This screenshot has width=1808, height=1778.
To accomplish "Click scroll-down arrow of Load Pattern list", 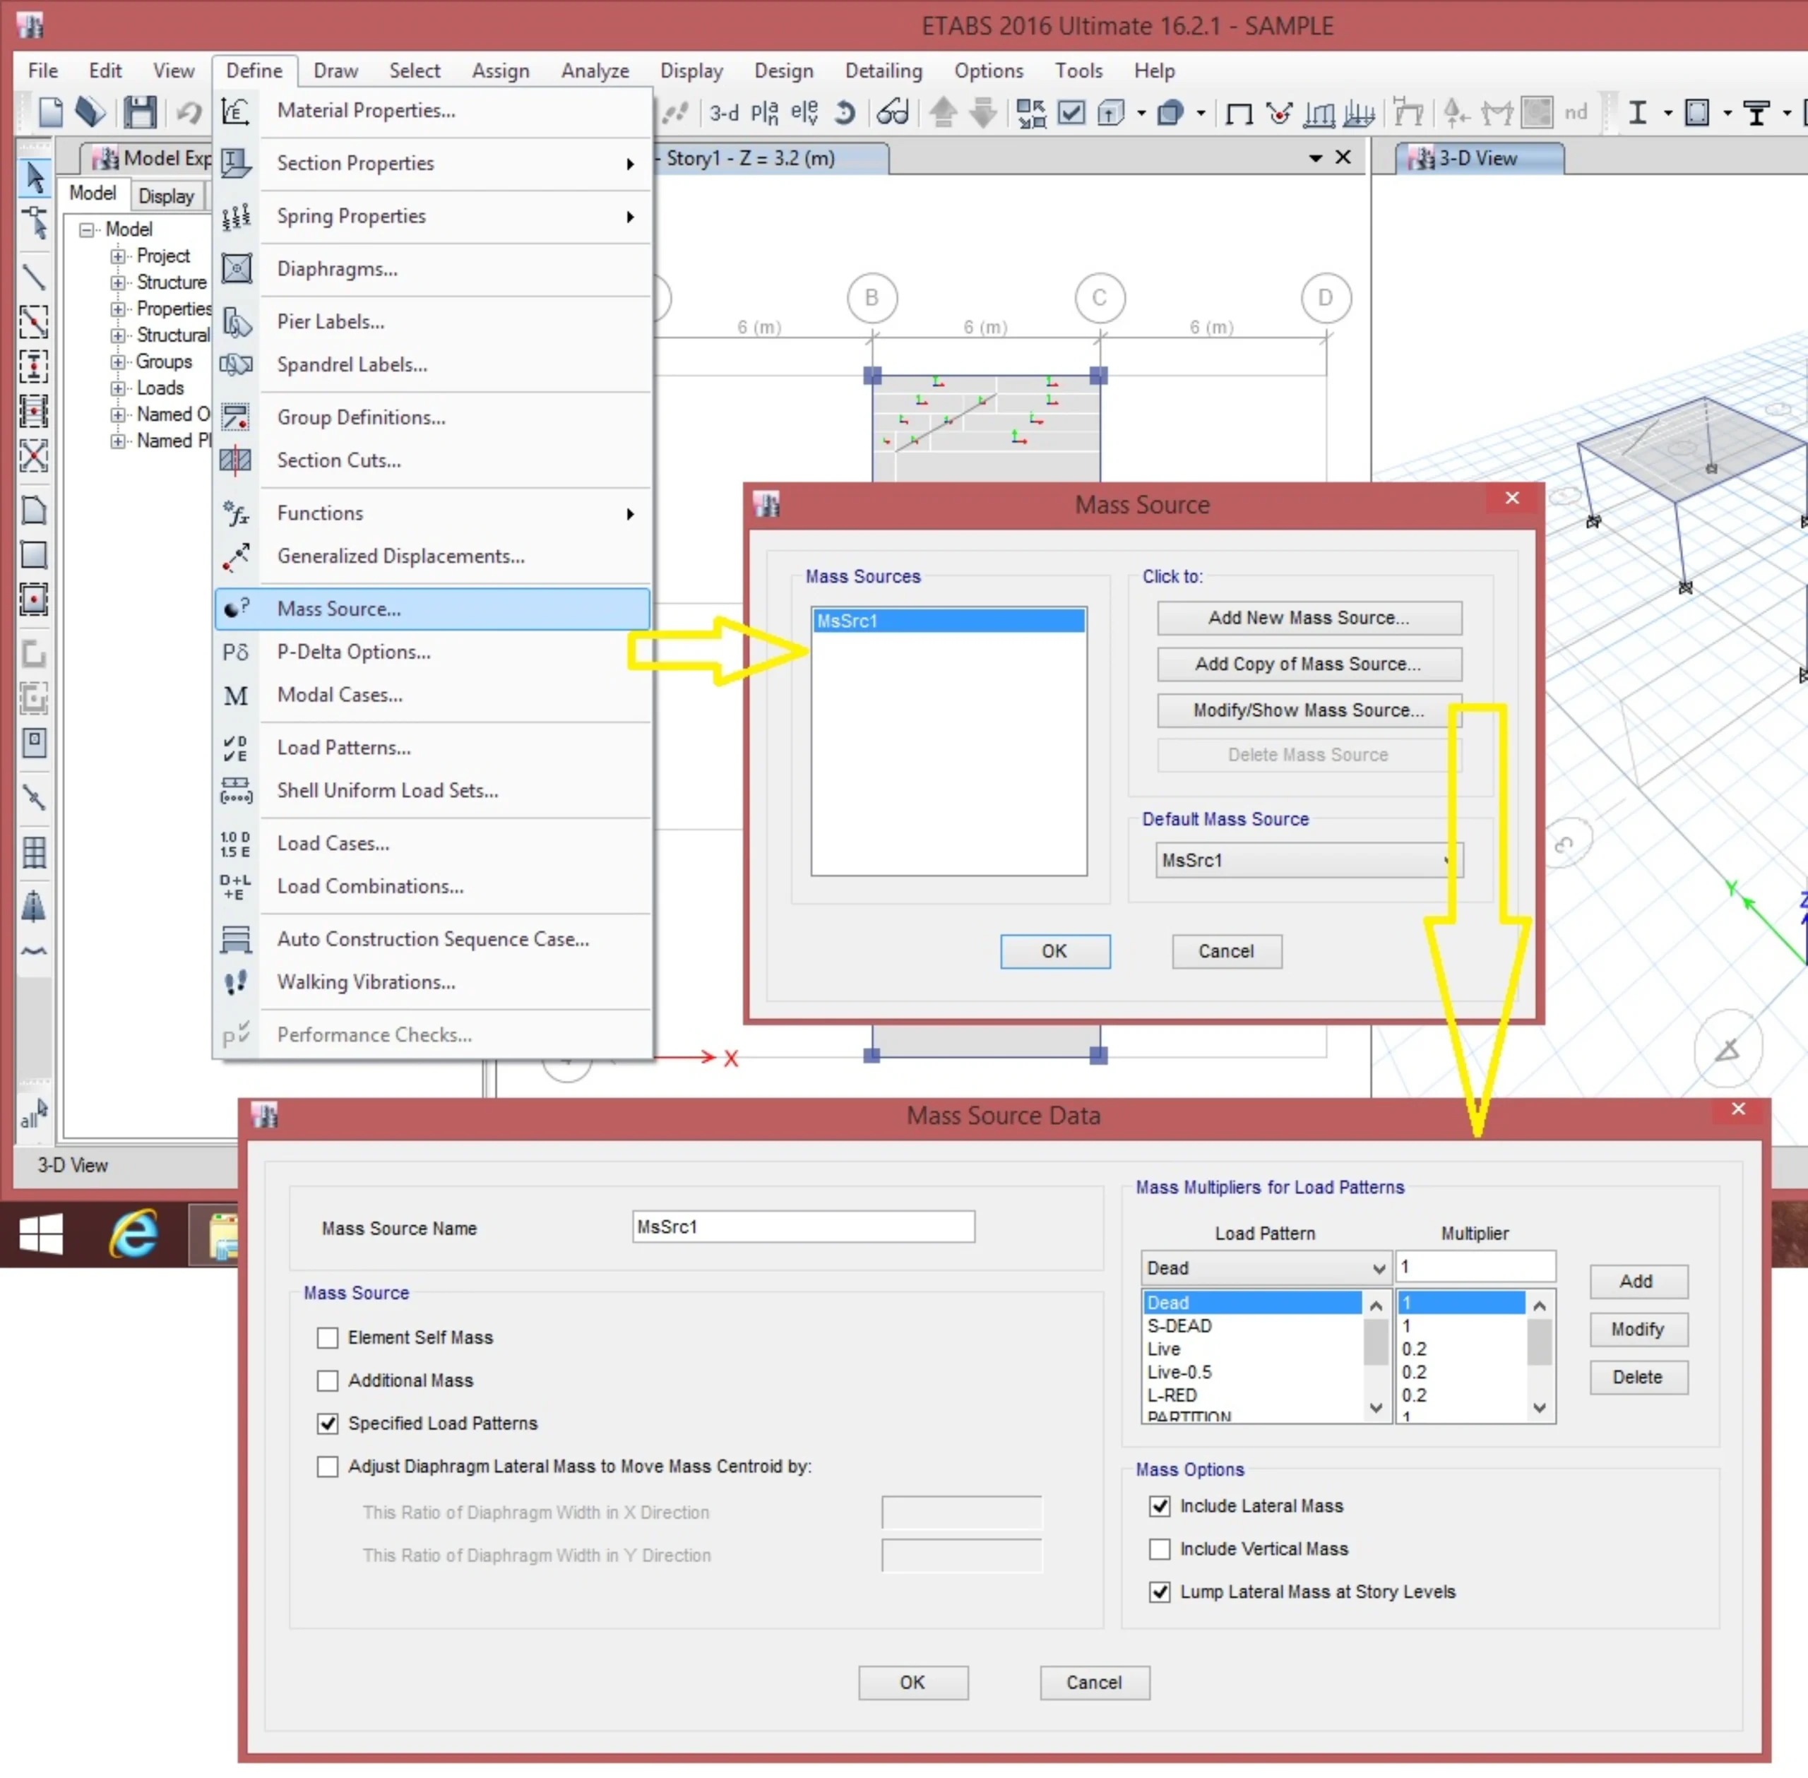I will coord(1376,1408).
